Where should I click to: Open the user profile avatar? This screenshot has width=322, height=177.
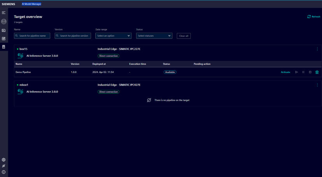click(4, 21)
